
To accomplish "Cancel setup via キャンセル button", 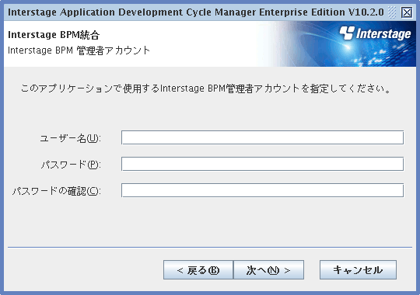I will (x=358, y=270).
